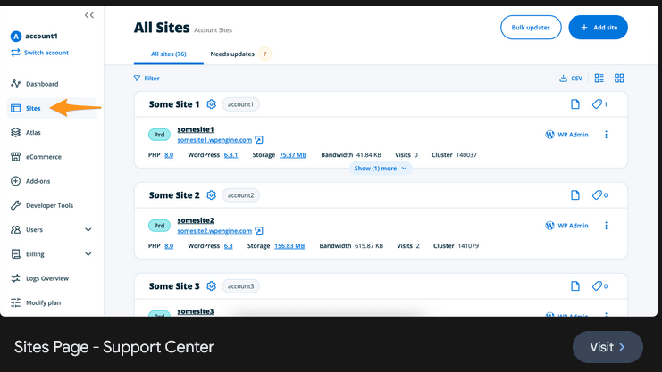Click the Needs updates count badge 7

point(264,54)
